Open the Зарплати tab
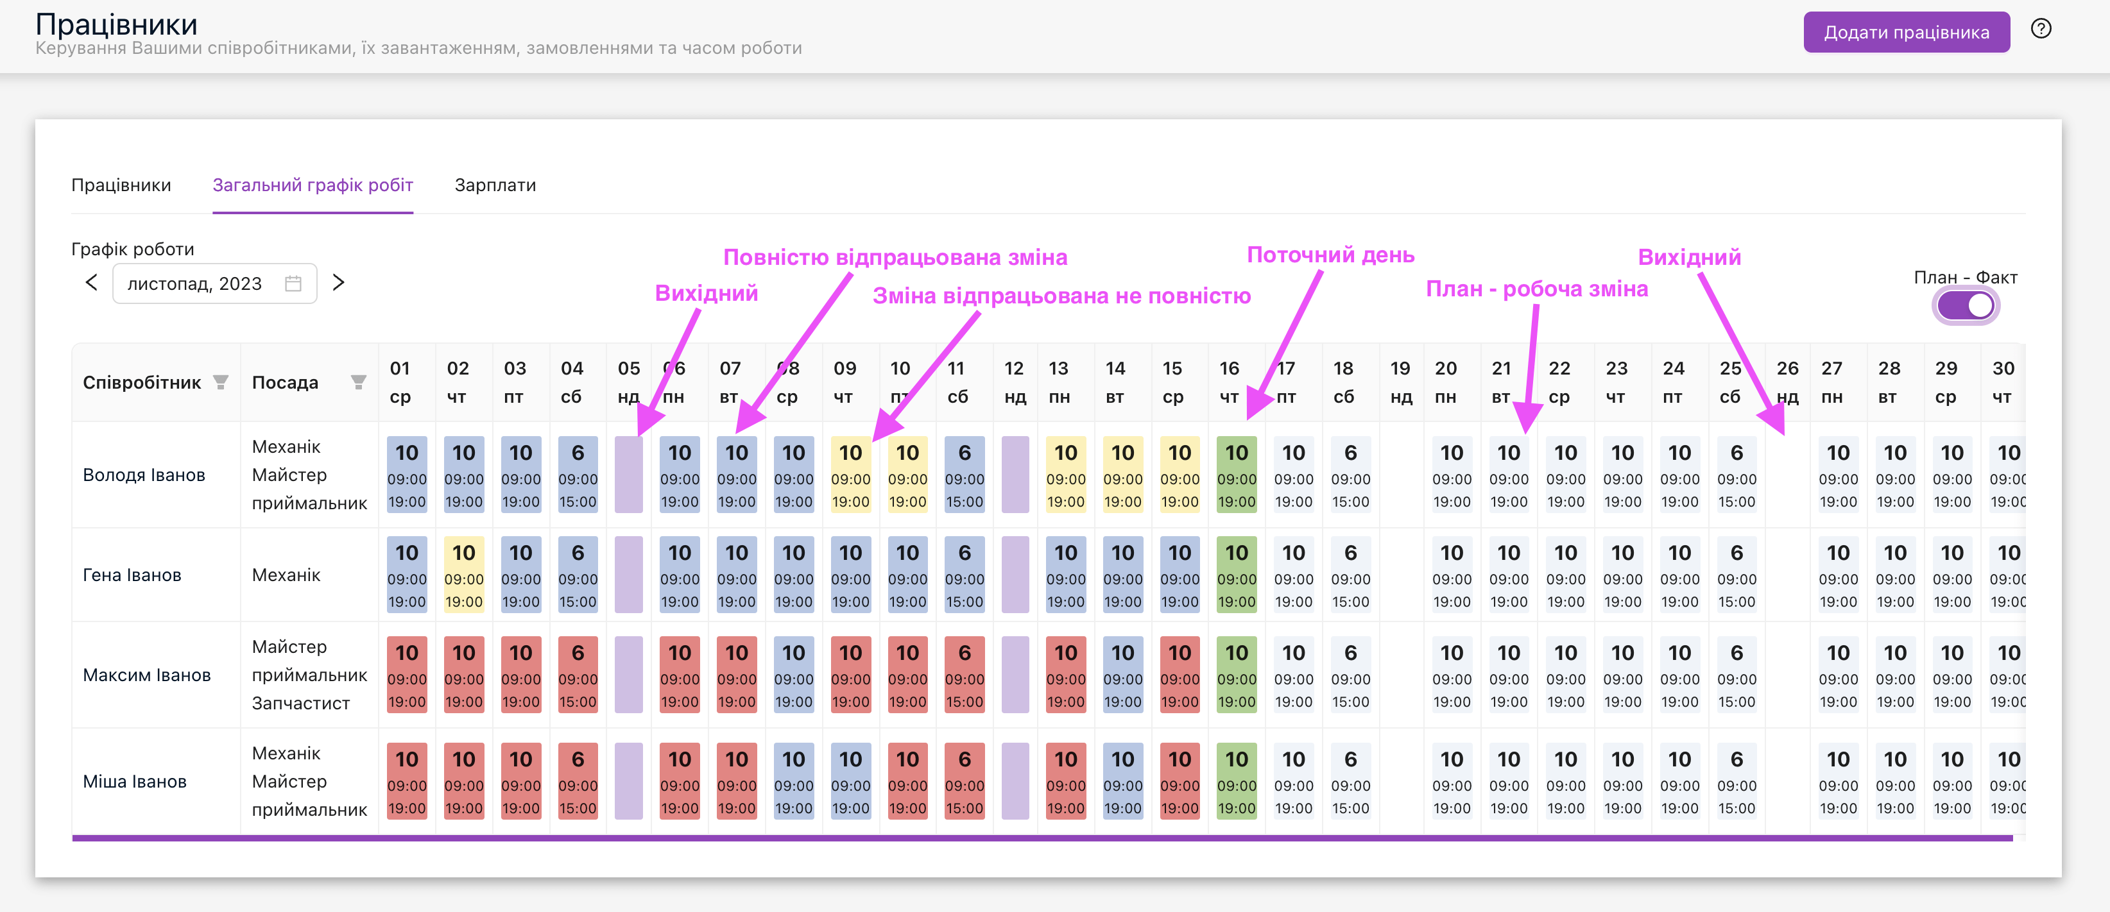Image resolution: width=2110 pixels, height=912 pixels. [x=495, y=185]
